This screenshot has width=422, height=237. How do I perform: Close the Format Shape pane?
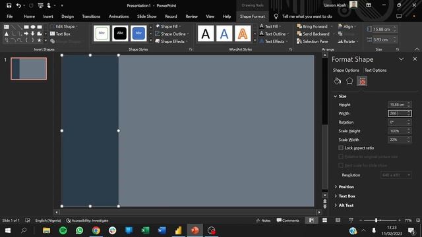(415, 59)
